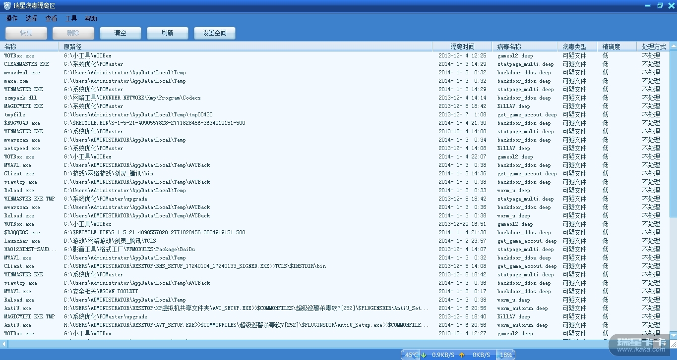Sort by the 隔离时间 column header
This screenshot has width=677, height=360.
coord(462,47)
